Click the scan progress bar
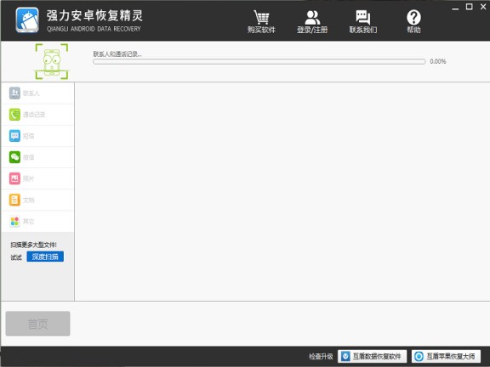The image size is (490, 367). [259, 61]
